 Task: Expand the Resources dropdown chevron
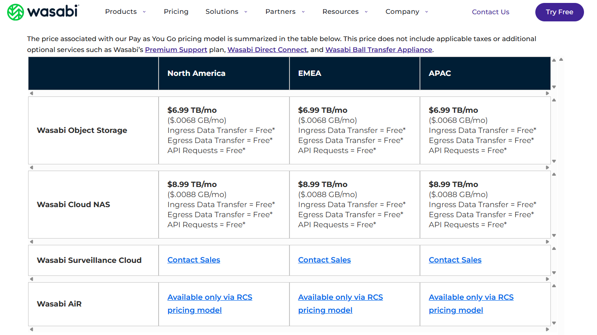(x=366, y=12)
